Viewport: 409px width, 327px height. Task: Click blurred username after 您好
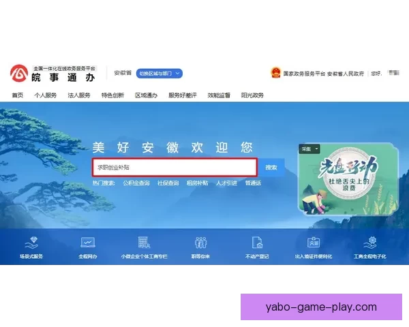tap(394, 73)
